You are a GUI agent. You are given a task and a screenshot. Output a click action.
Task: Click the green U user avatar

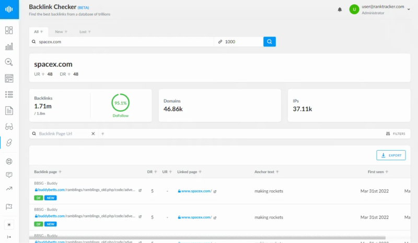tap(354, 9)
